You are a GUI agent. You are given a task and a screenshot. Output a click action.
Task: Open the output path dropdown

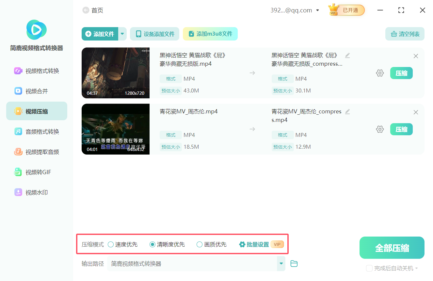coord(281,263)
